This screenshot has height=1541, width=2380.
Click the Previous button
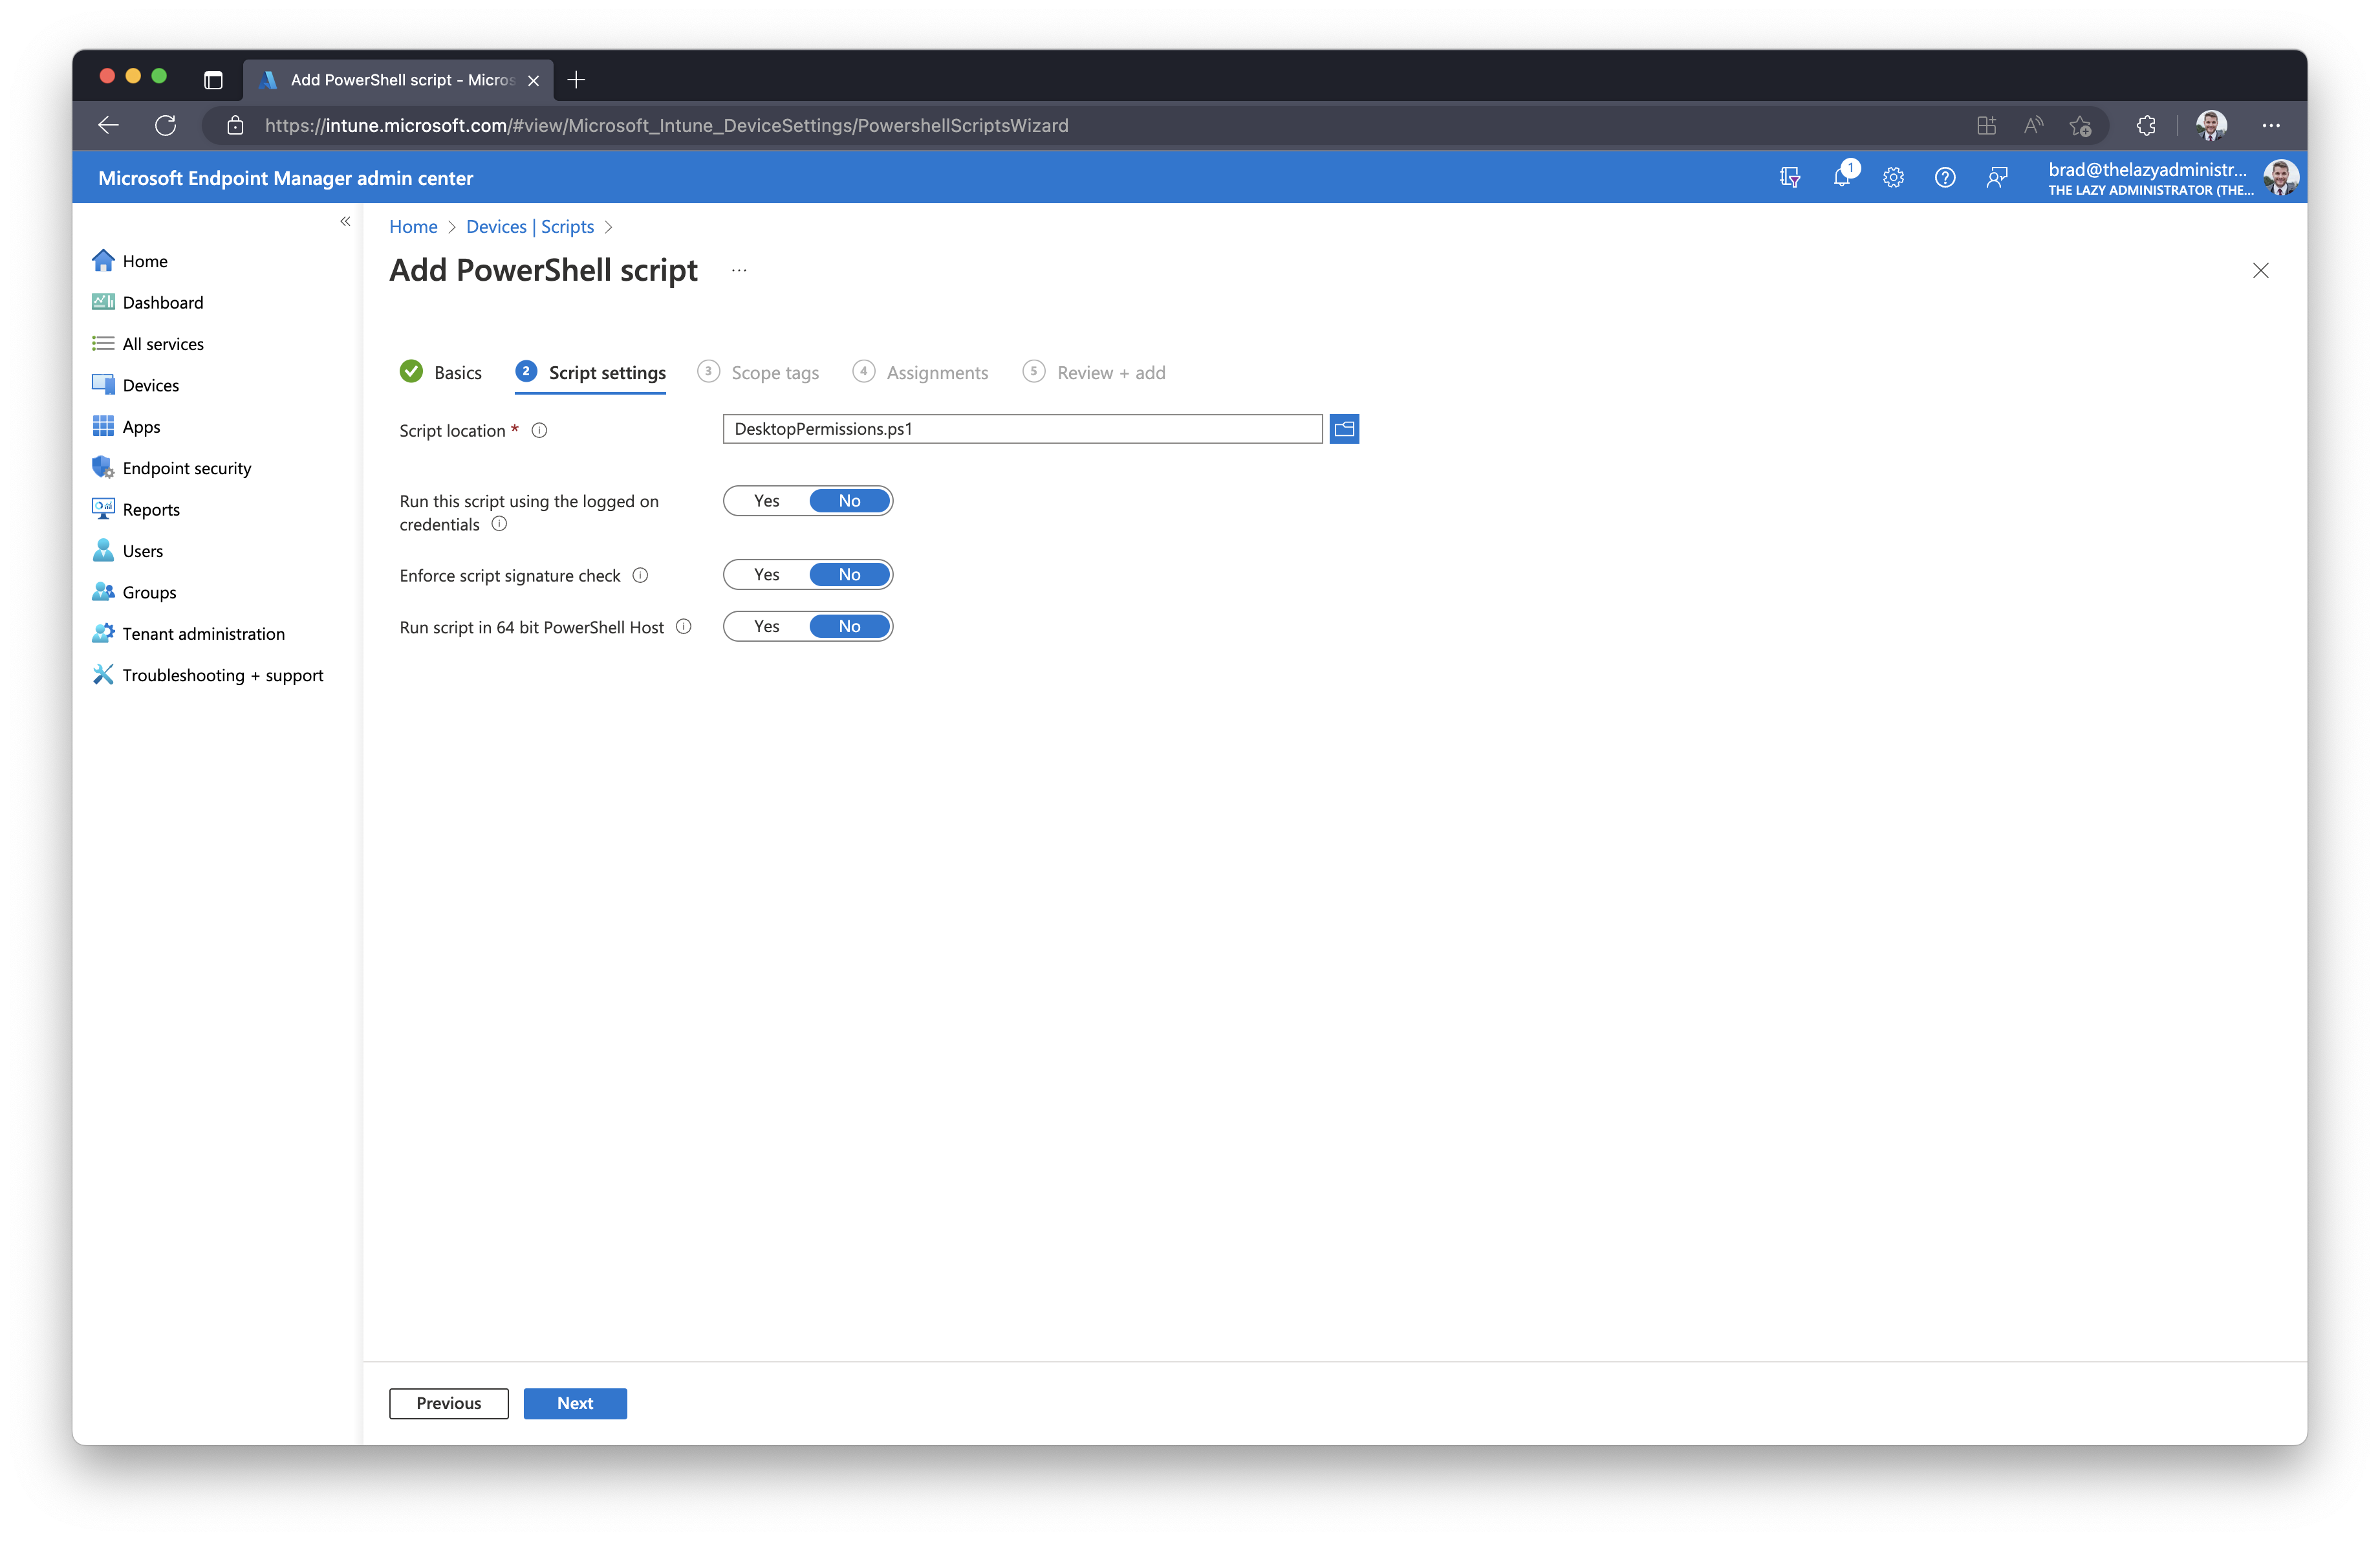pyautogui.click(x=449, y=1403)
